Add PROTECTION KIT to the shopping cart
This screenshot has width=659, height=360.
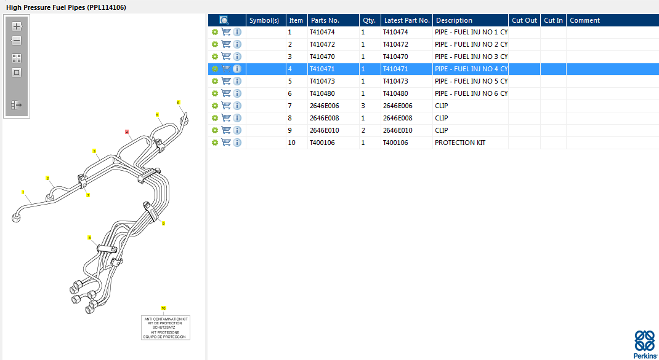tap(226, 143)
